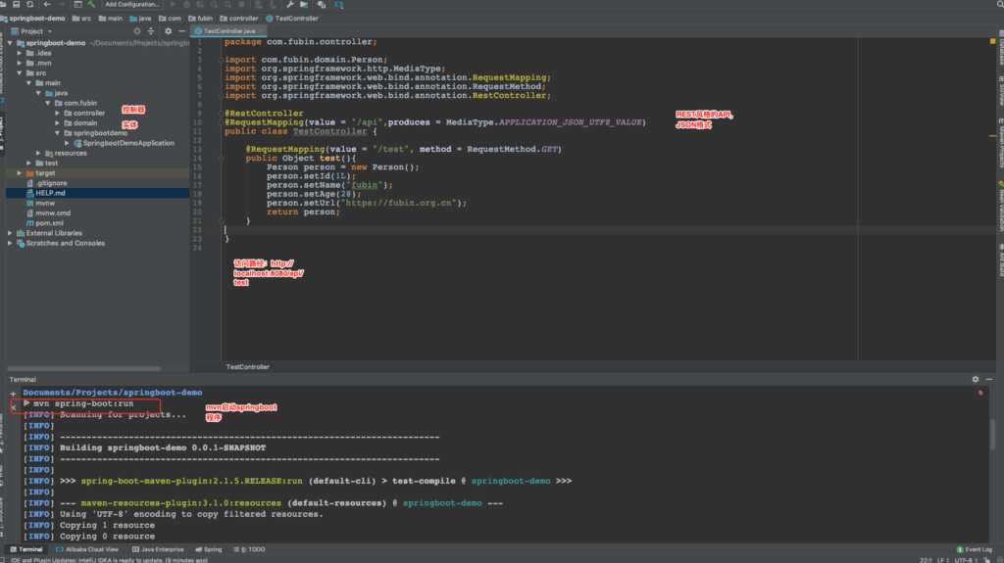This screenshot has width=1004, height=563.
Task: Expand External Libraries node
Action: pos(10,233)
